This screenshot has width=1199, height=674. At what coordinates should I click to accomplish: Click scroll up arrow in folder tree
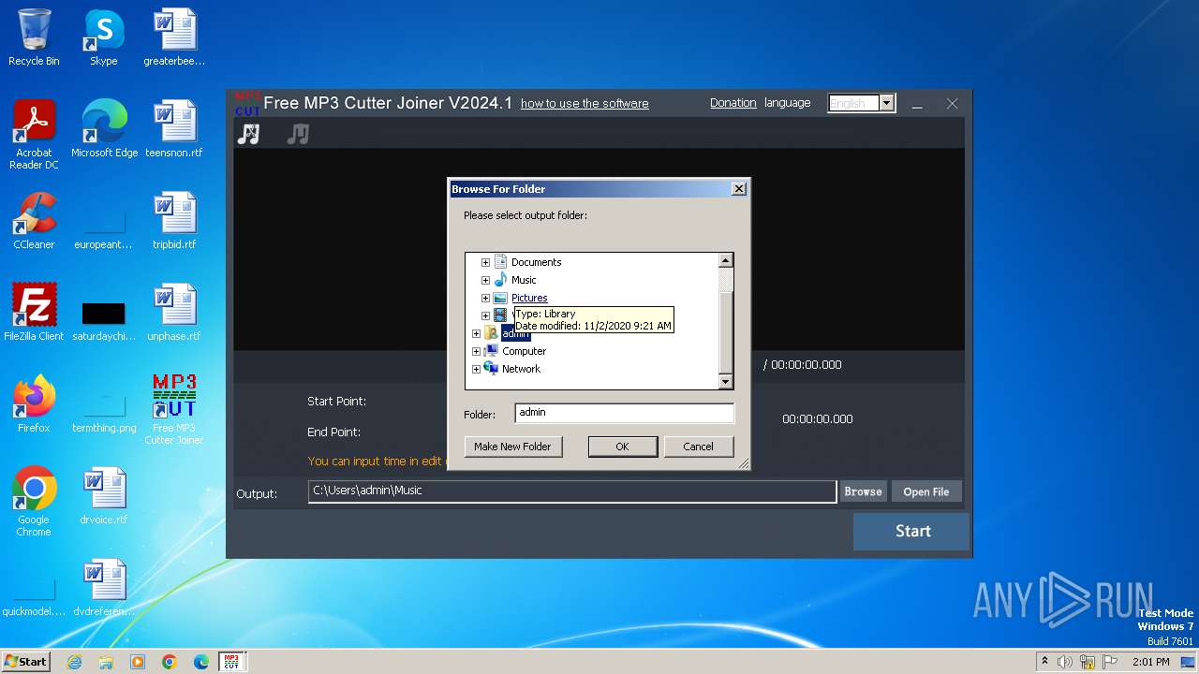[x=725, y=260]
